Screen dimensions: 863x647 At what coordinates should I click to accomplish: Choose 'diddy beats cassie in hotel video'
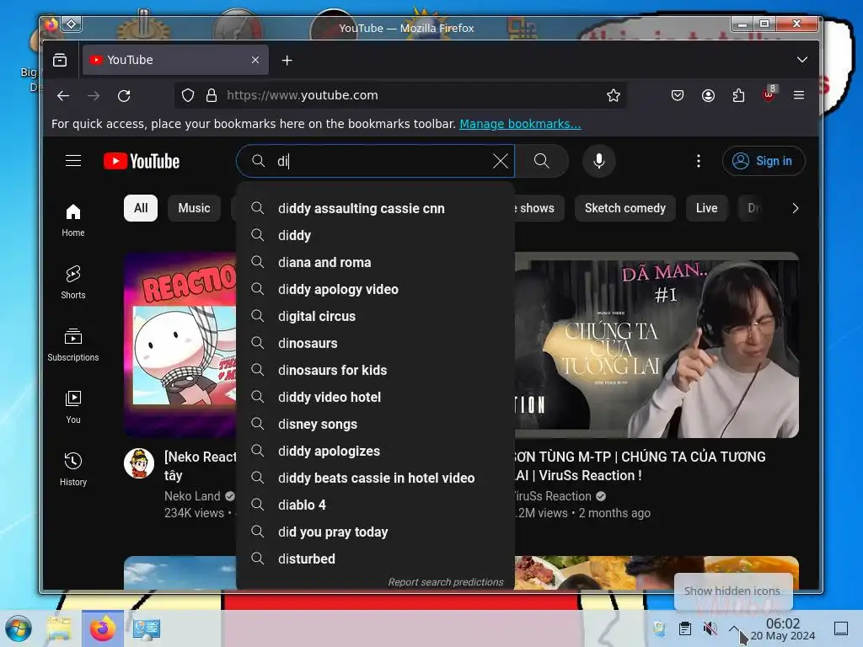[375, 478]
